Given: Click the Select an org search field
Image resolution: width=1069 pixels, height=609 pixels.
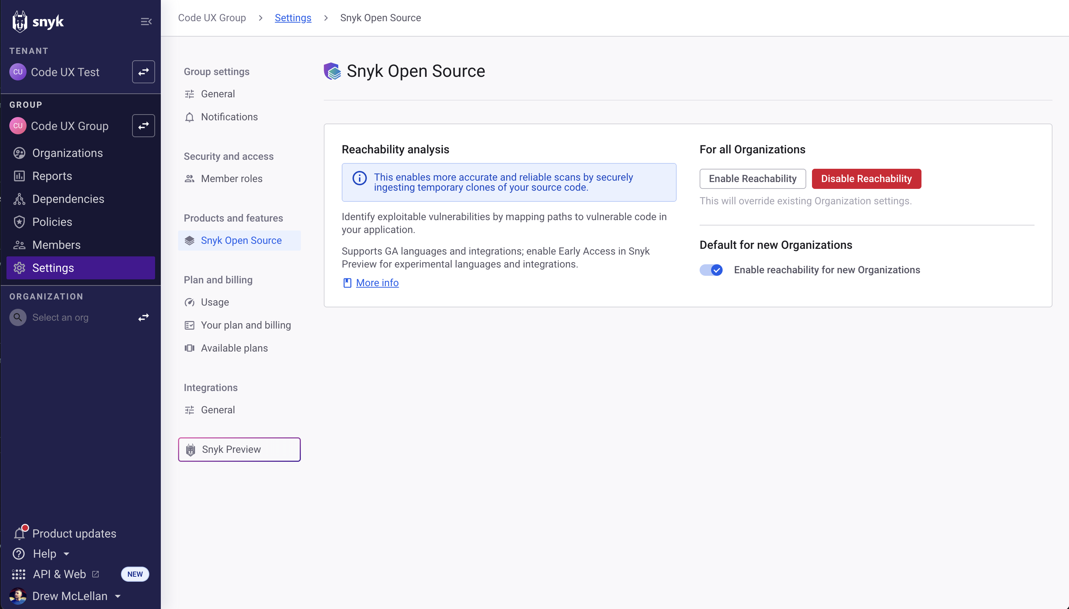Looking at the screenshot, I should tap(61, 317).
